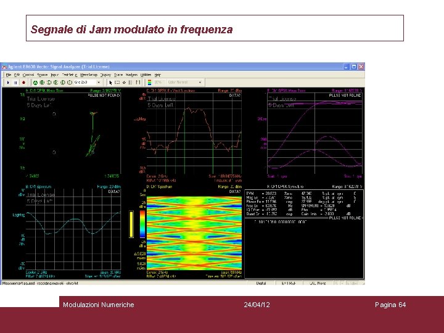The height and width of the screenshot is (333, 444).
Task: Click the auto-scale Y axis icon
Action: 138,83
